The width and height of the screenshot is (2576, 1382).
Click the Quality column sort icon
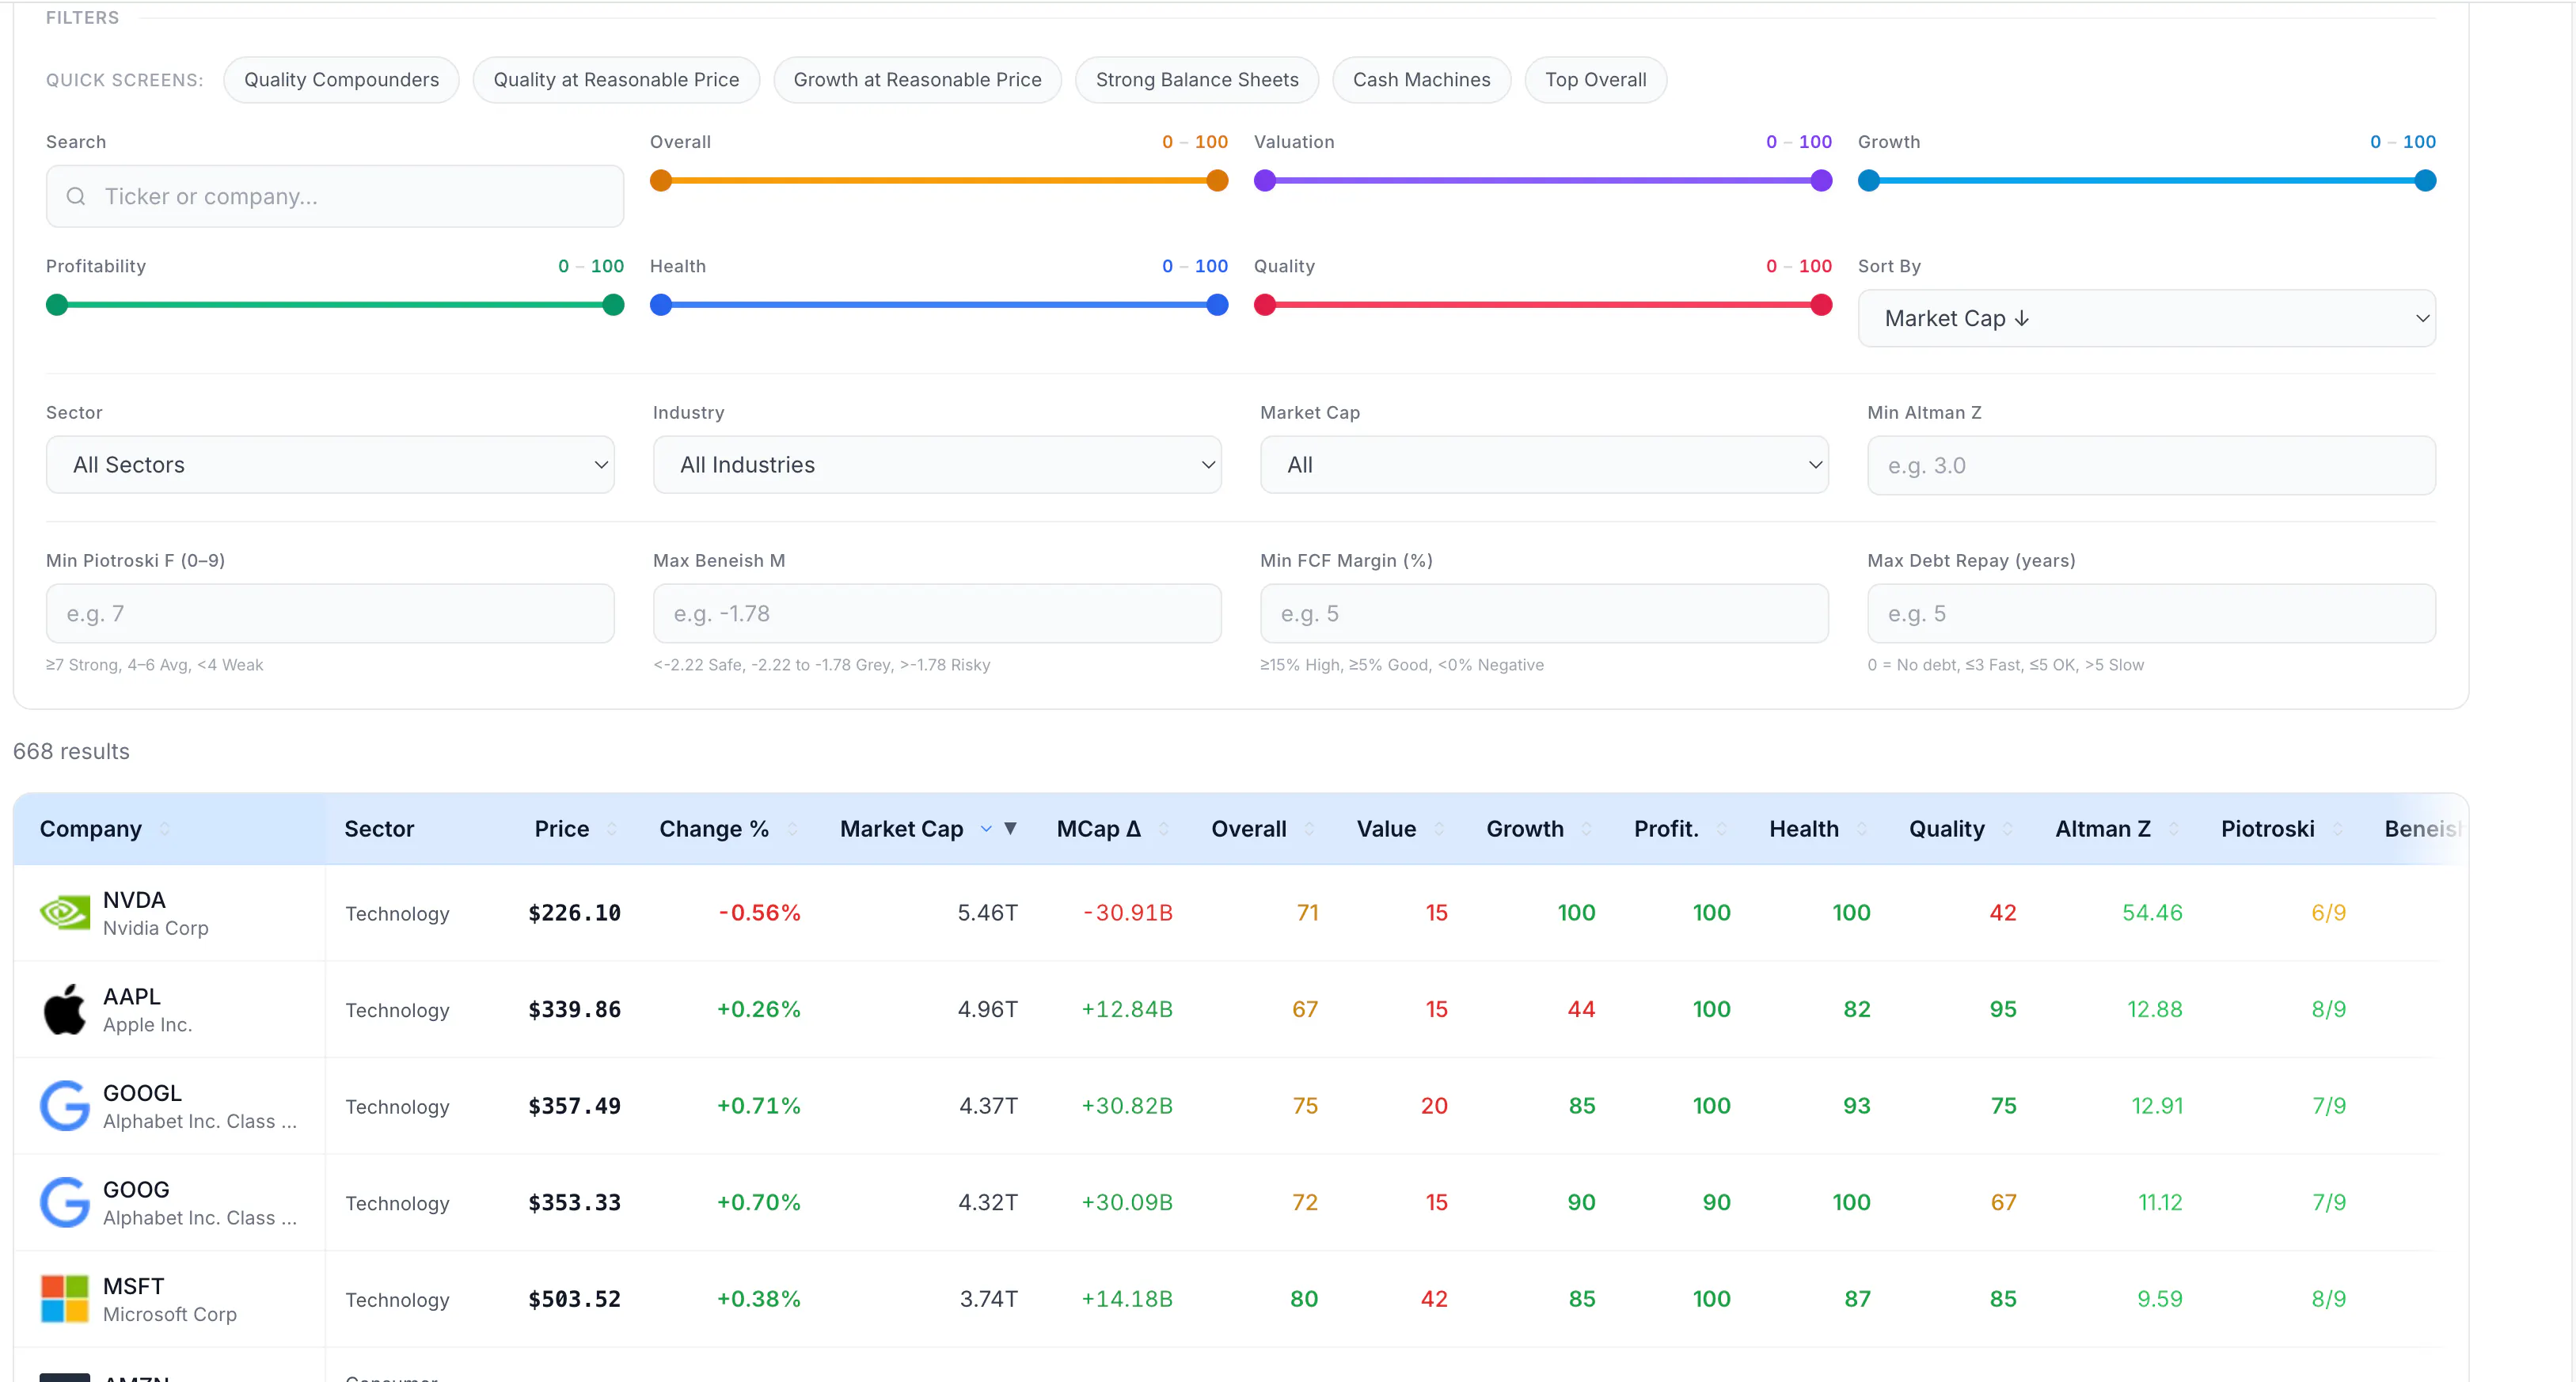tap(2008, 828)
